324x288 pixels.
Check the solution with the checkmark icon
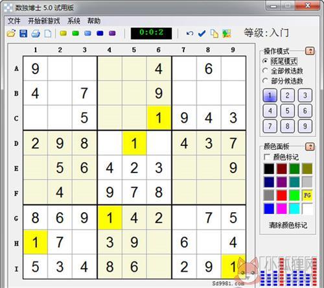point(202,34)
